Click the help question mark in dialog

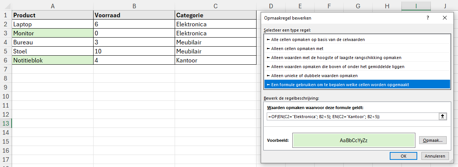[427, 18]
